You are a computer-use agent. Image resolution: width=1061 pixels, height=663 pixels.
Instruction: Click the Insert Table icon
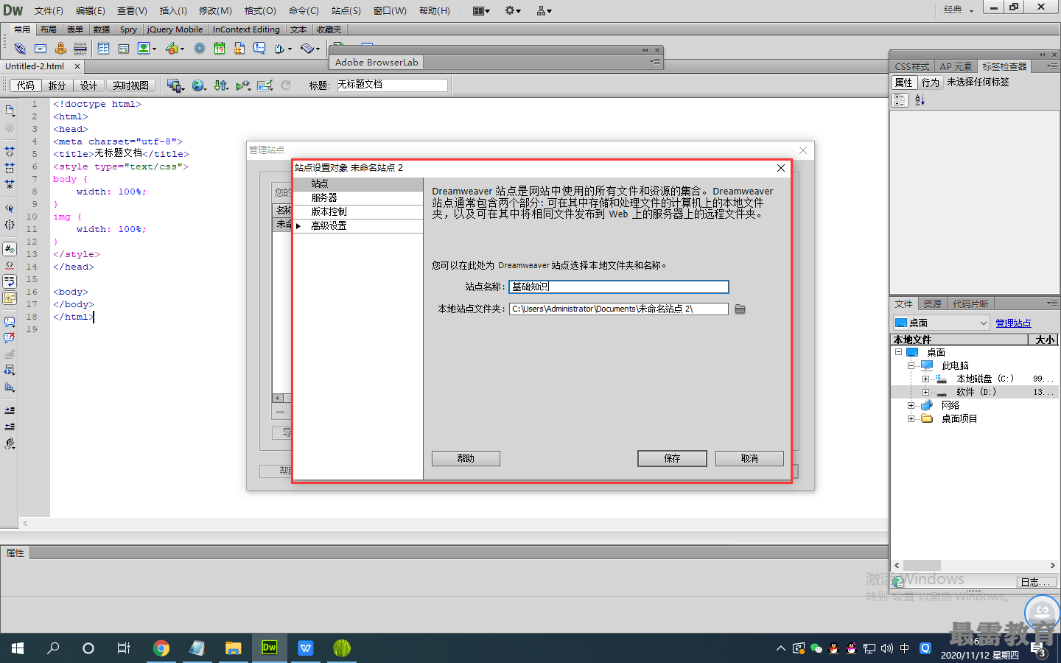click(x=103, y=49)
